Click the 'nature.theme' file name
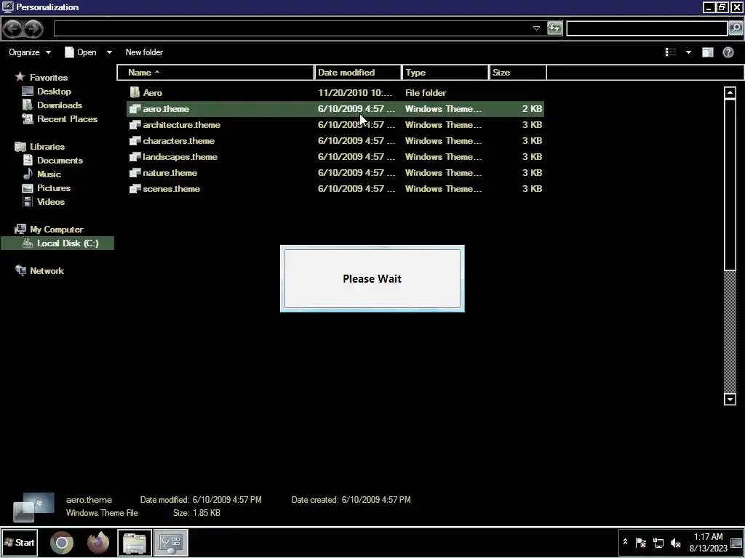Image resolution: width=745 pixels, height=558 pixels. 170,173
